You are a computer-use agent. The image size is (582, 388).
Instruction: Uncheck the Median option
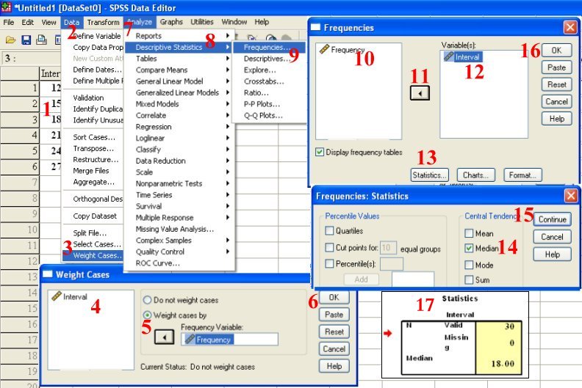coord(469,249)
